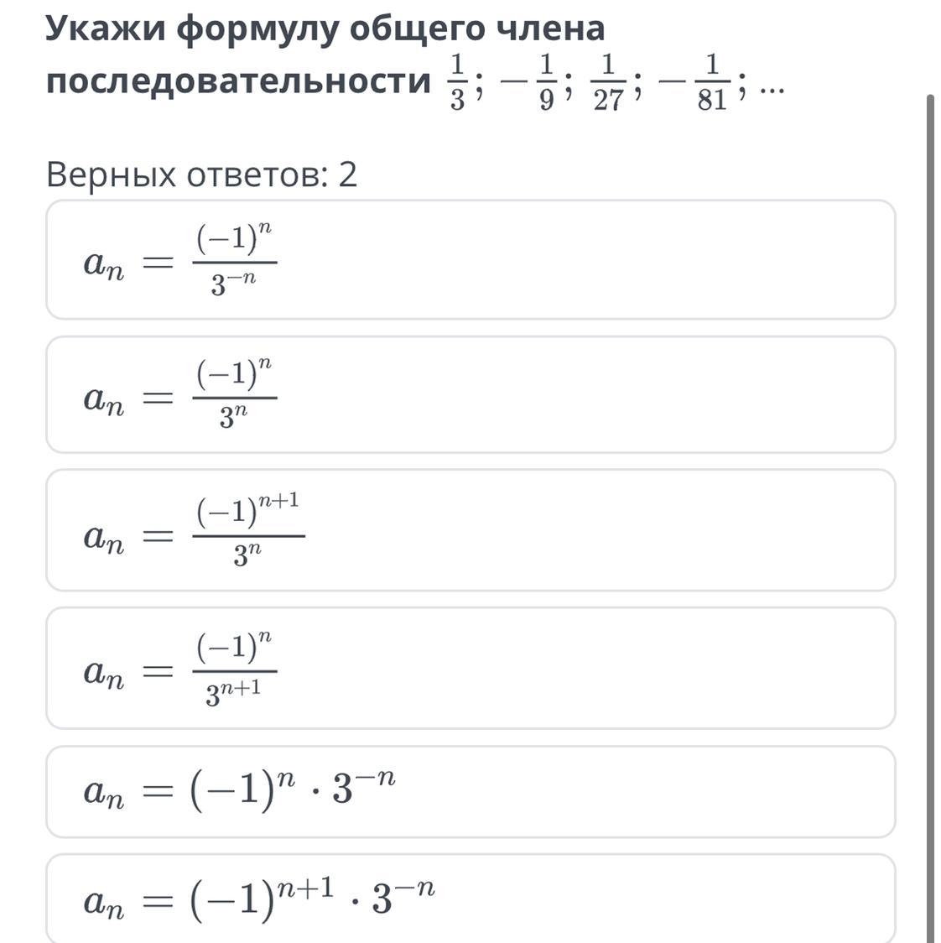Viewport: 941px width, 943px height.
Task: Click exponent n+1 in third answer's numerator
Action: (278, 502)
